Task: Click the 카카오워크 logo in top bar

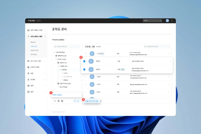Action: pyautogui.click(x=32, y=21)
